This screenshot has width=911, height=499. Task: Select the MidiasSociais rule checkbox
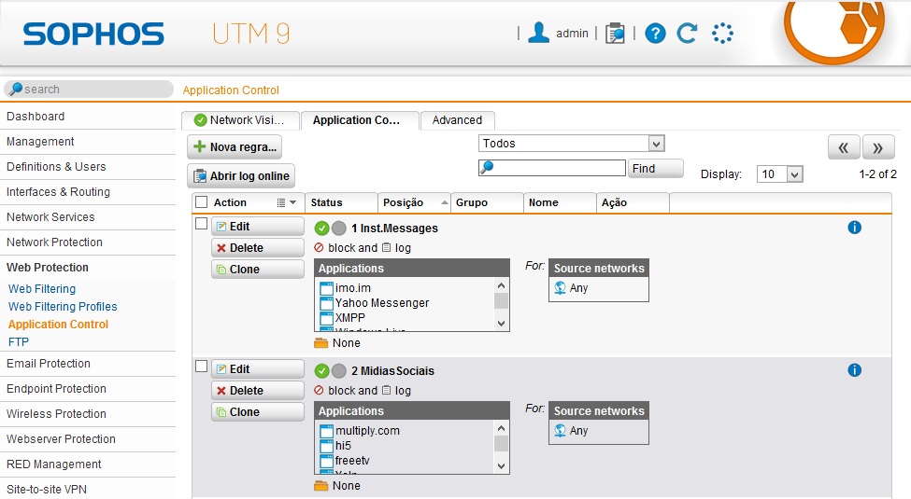(202, 367)
